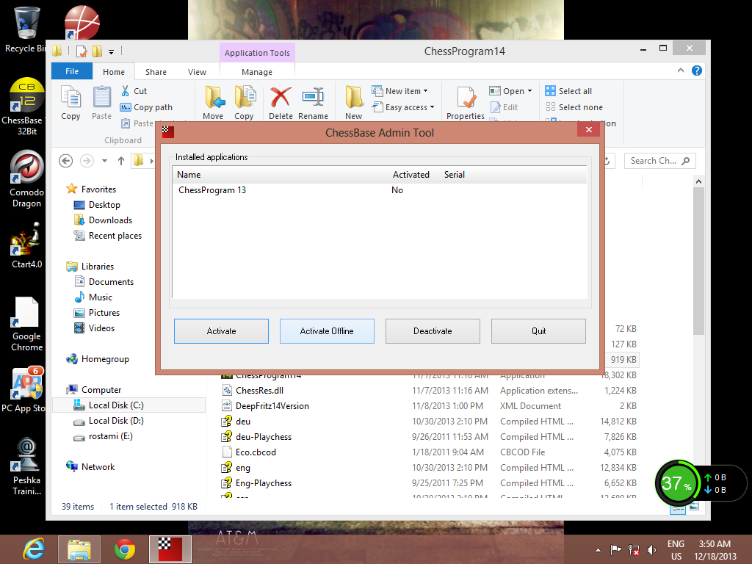Click ChessBase Admin Tool taskbar icon
752x564 pixels.
[x=170, y=549]
